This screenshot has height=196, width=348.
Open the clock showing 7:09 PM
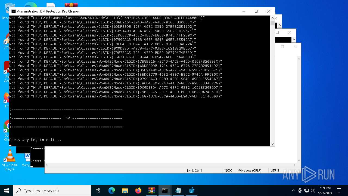tap(325, 191)
